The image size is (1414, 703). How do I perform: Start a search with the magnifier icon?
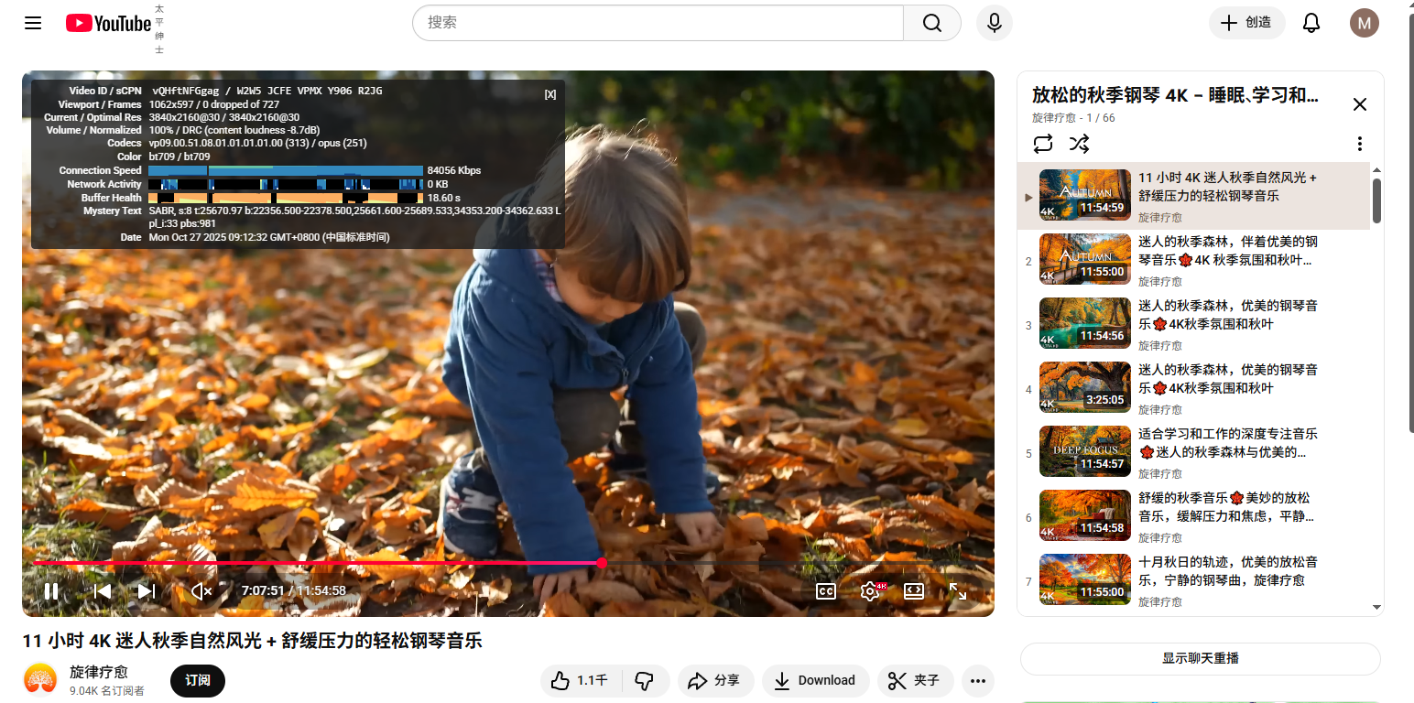(930, 22)
